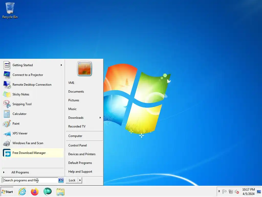Open the XPS Viewer icon
The width and height of the screenshot is (262, 197).
[x=7, y=133]
